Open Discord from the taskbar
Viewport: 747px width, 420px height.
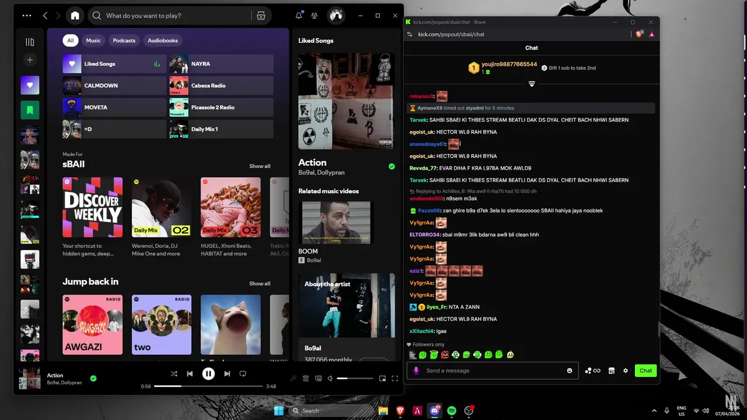pos(434,411)
